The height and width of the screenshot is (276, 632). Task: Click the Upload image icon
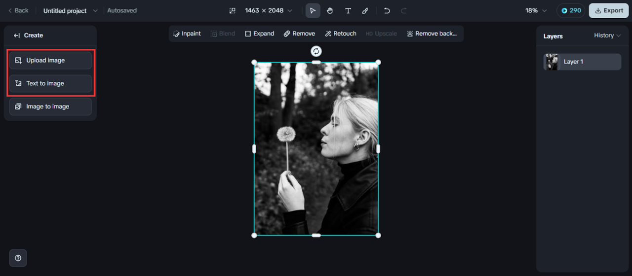click(x=18, y=60)
